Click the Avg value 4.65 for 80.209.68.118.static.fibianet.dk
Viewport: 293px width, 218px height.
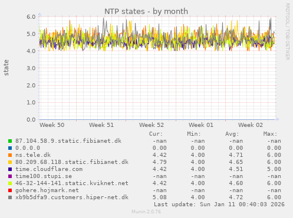click(236, 162)
